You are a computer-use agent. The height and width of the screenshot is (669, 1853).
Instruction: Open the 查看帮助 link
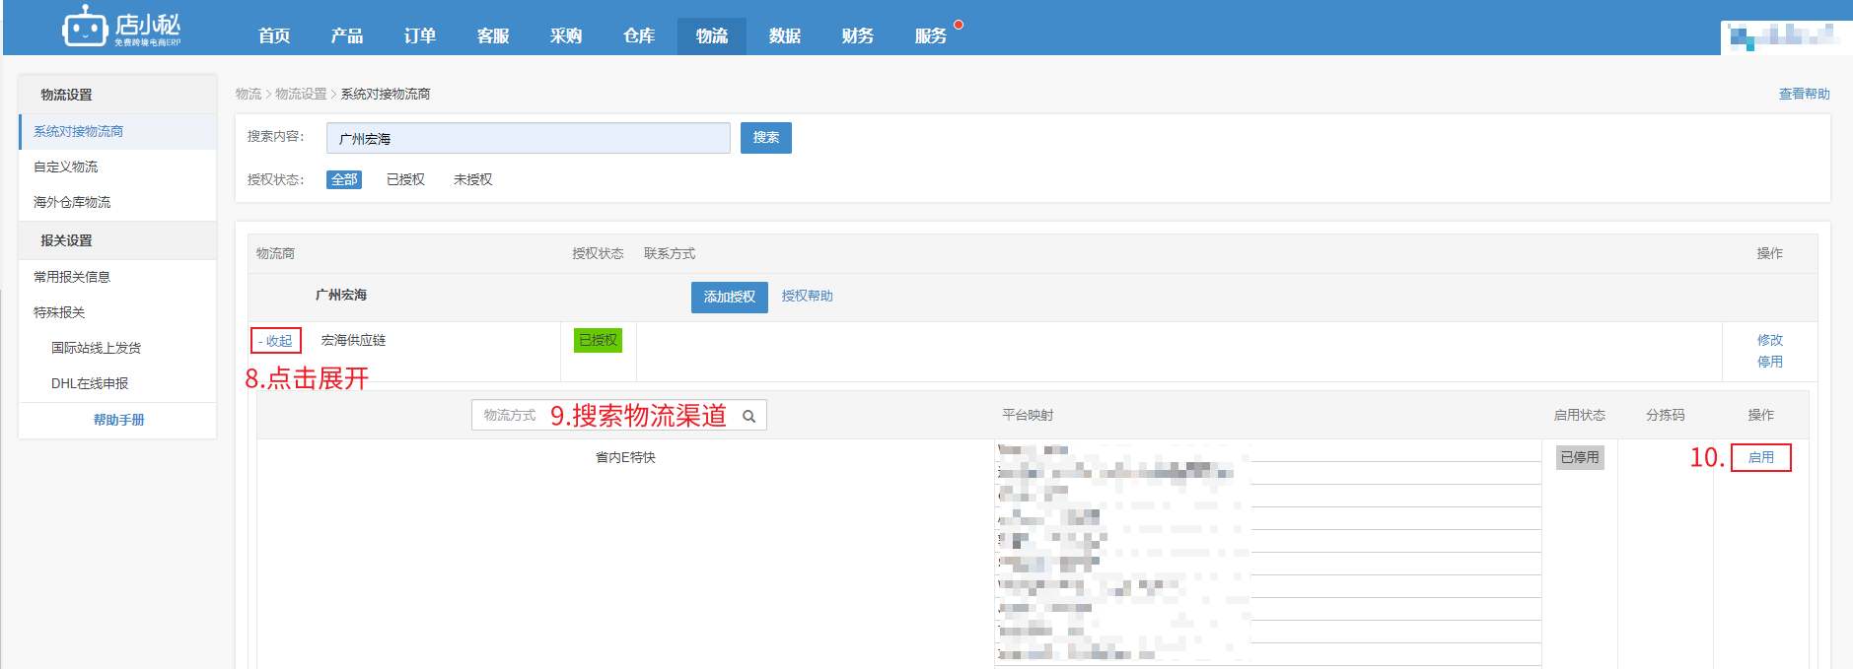tap(1804, 94)
